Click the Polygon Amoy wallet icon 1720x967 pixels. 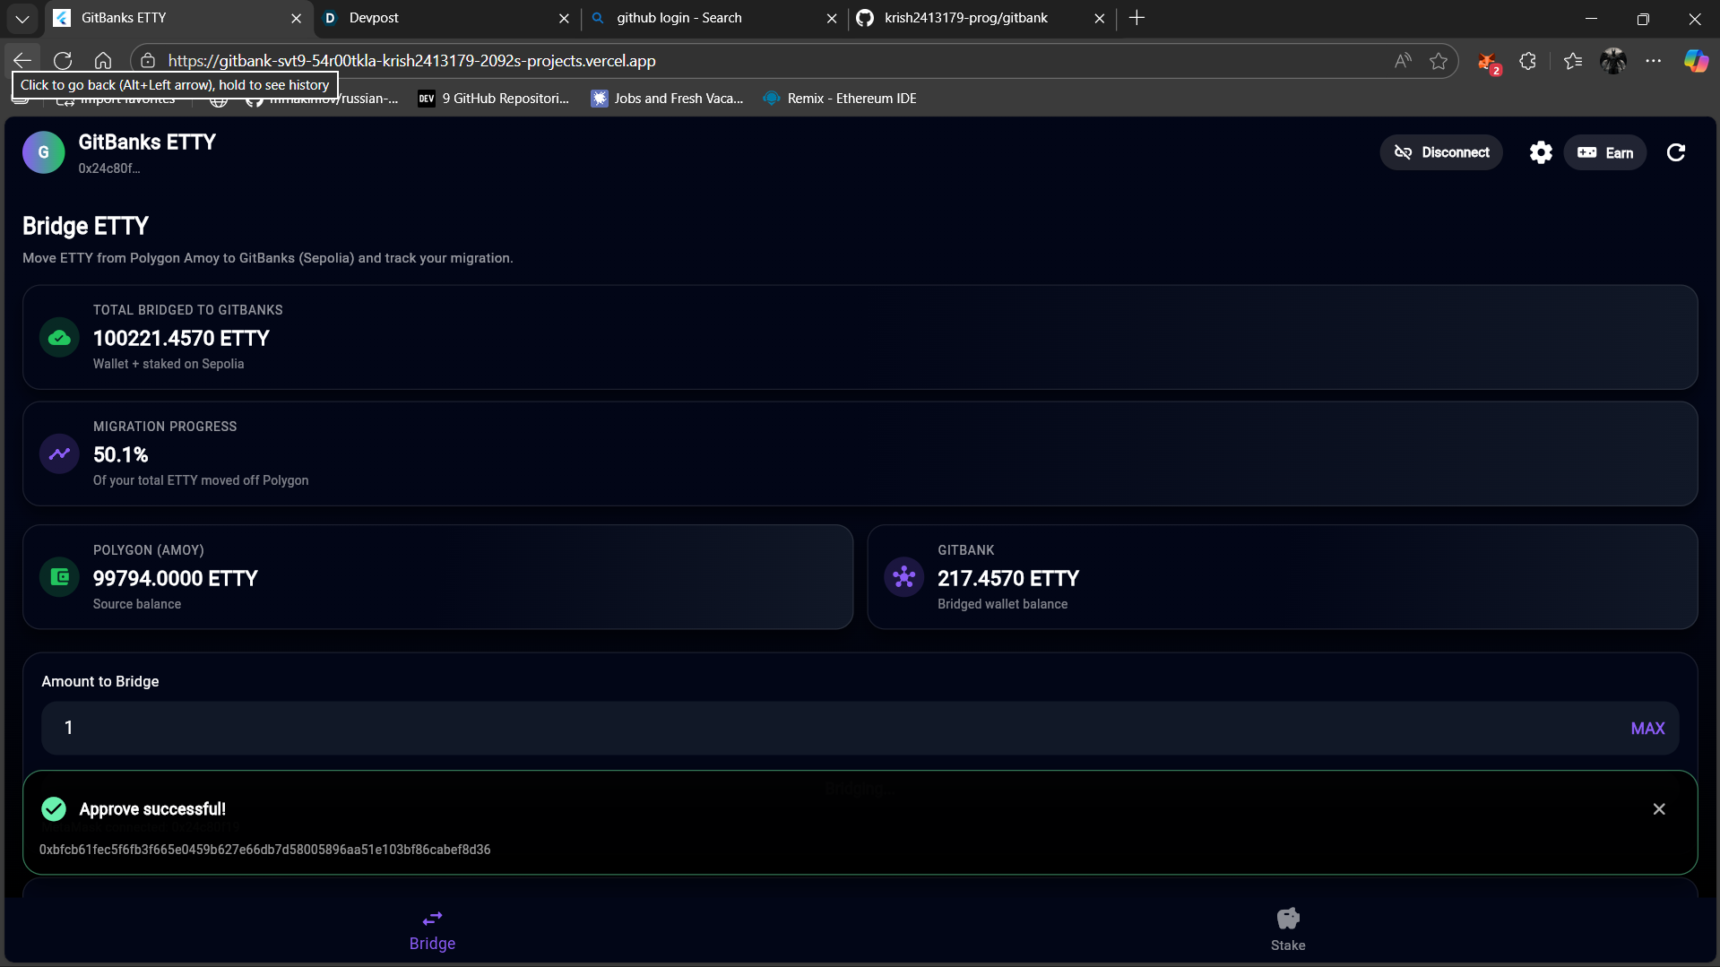(x=59, y=577)
